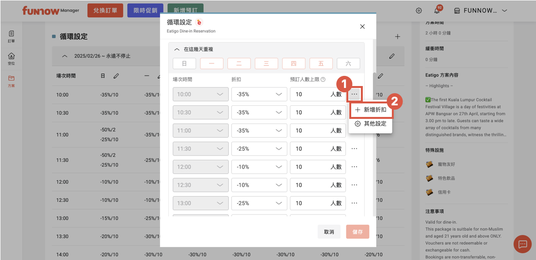The image size is (536, 260).
Task: Open discount dropdown for 10:00 slot
Action: pos(259,94)
